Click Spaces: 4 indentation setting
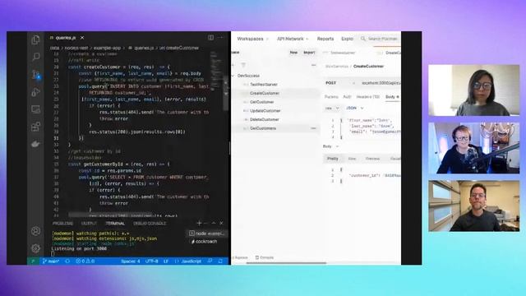The height and width of the screenshot is (296, 526). point(131,261)
